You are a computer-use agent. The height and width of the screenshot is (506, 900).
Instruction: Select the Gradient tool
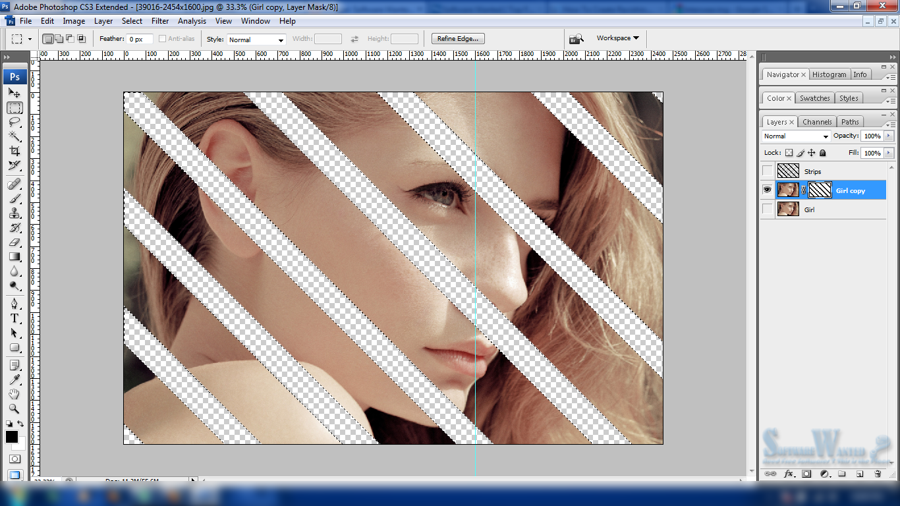coord(14,256)
